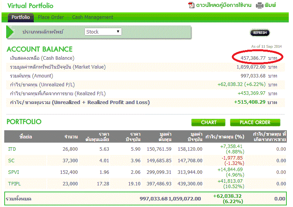This screenshot has height=207, width=293.
Task: Select the amount value 997,033.68 in Account Balance
Action: [x=253, y=76]
